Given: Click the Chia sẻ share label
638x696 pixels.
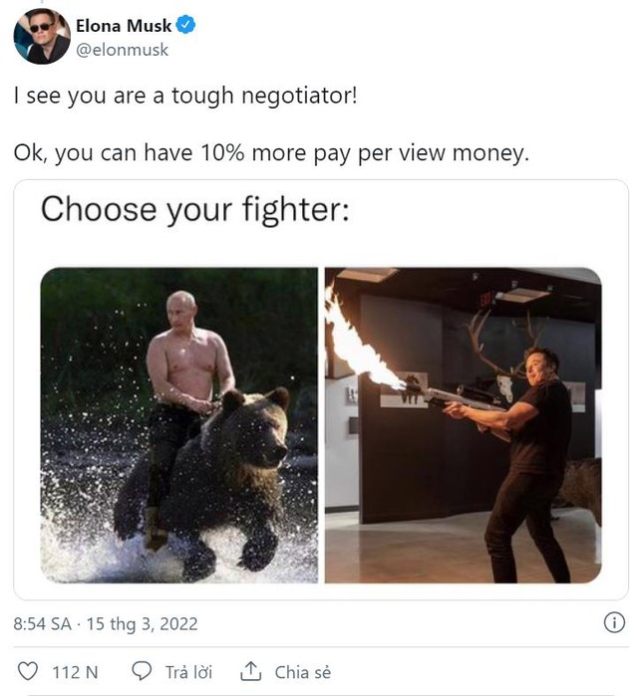Looking at the screenshot, I should coord(303,672).
